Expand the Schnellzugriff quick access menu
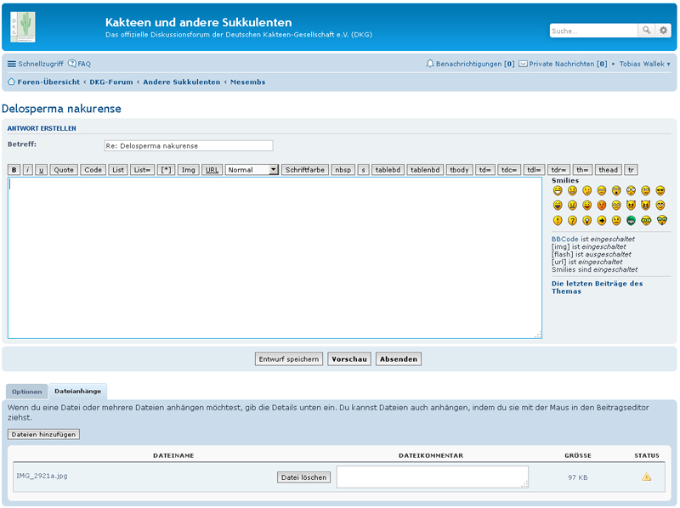The height and width of the screenshot is (508, 680). [x=35, y=64]
